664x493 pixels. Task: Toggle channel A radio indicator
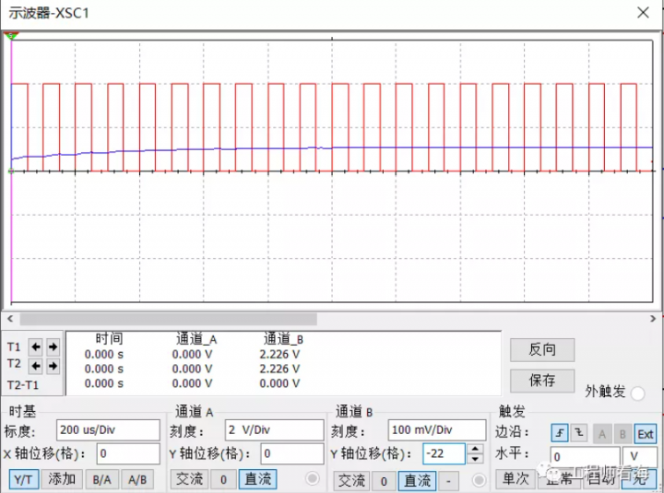click(x=312, y=479)
